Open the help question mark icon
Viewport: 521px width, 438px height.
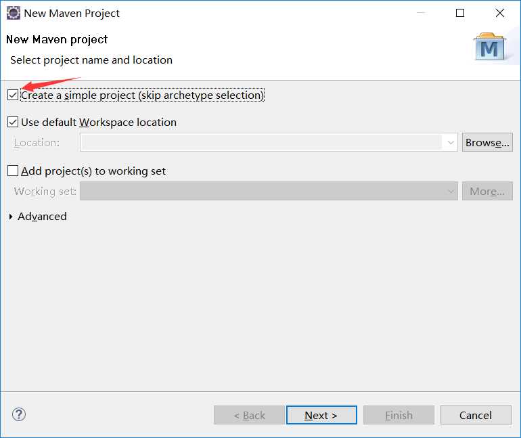[x=19, y=414]
